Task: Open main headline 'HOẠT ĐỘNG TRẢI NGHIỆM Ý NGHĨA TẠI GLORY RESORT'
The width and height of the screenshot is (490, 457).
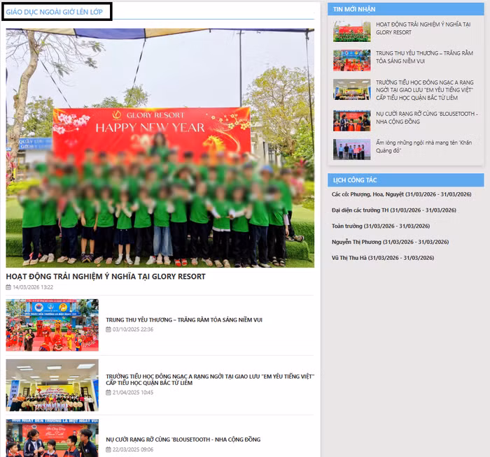Action: 106,277
